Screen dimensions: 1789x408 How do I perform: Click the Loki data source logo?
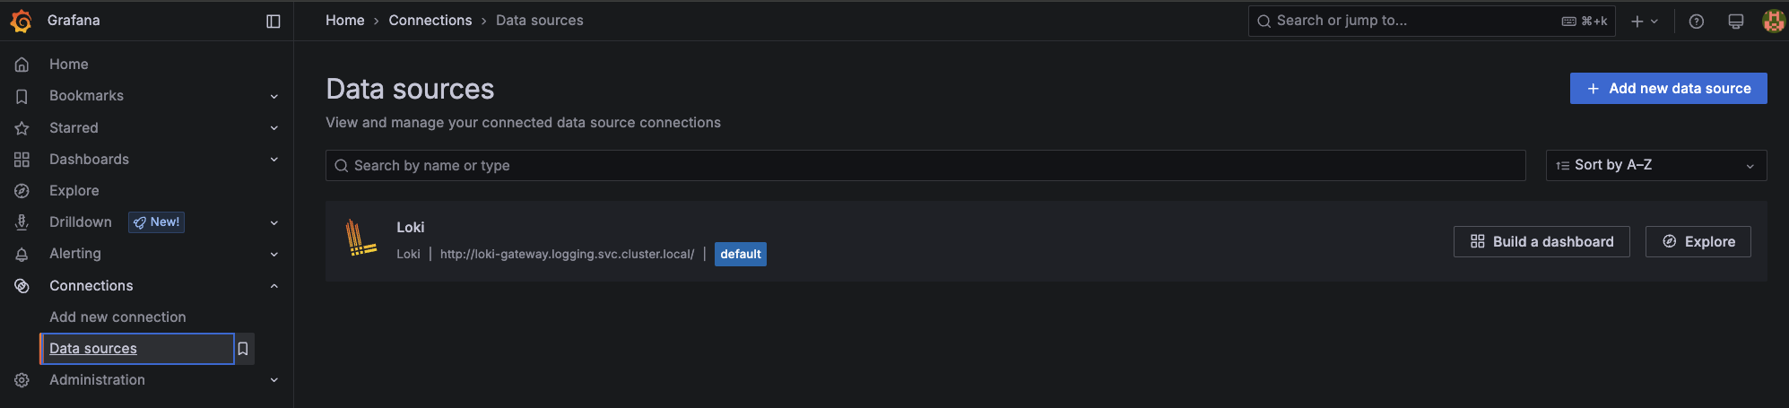point(360,239)
